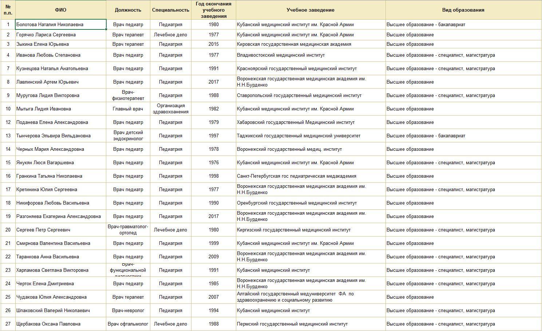Select the year 2009 cell

click(214, 257)
